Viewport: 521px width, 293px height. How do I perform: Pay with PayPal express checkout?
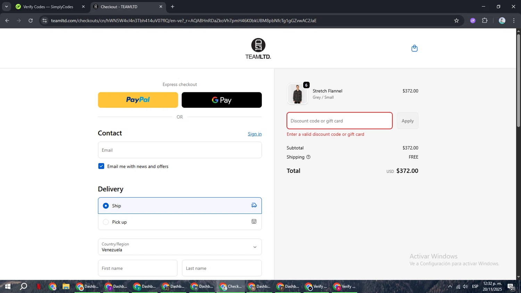pos(138,100)
